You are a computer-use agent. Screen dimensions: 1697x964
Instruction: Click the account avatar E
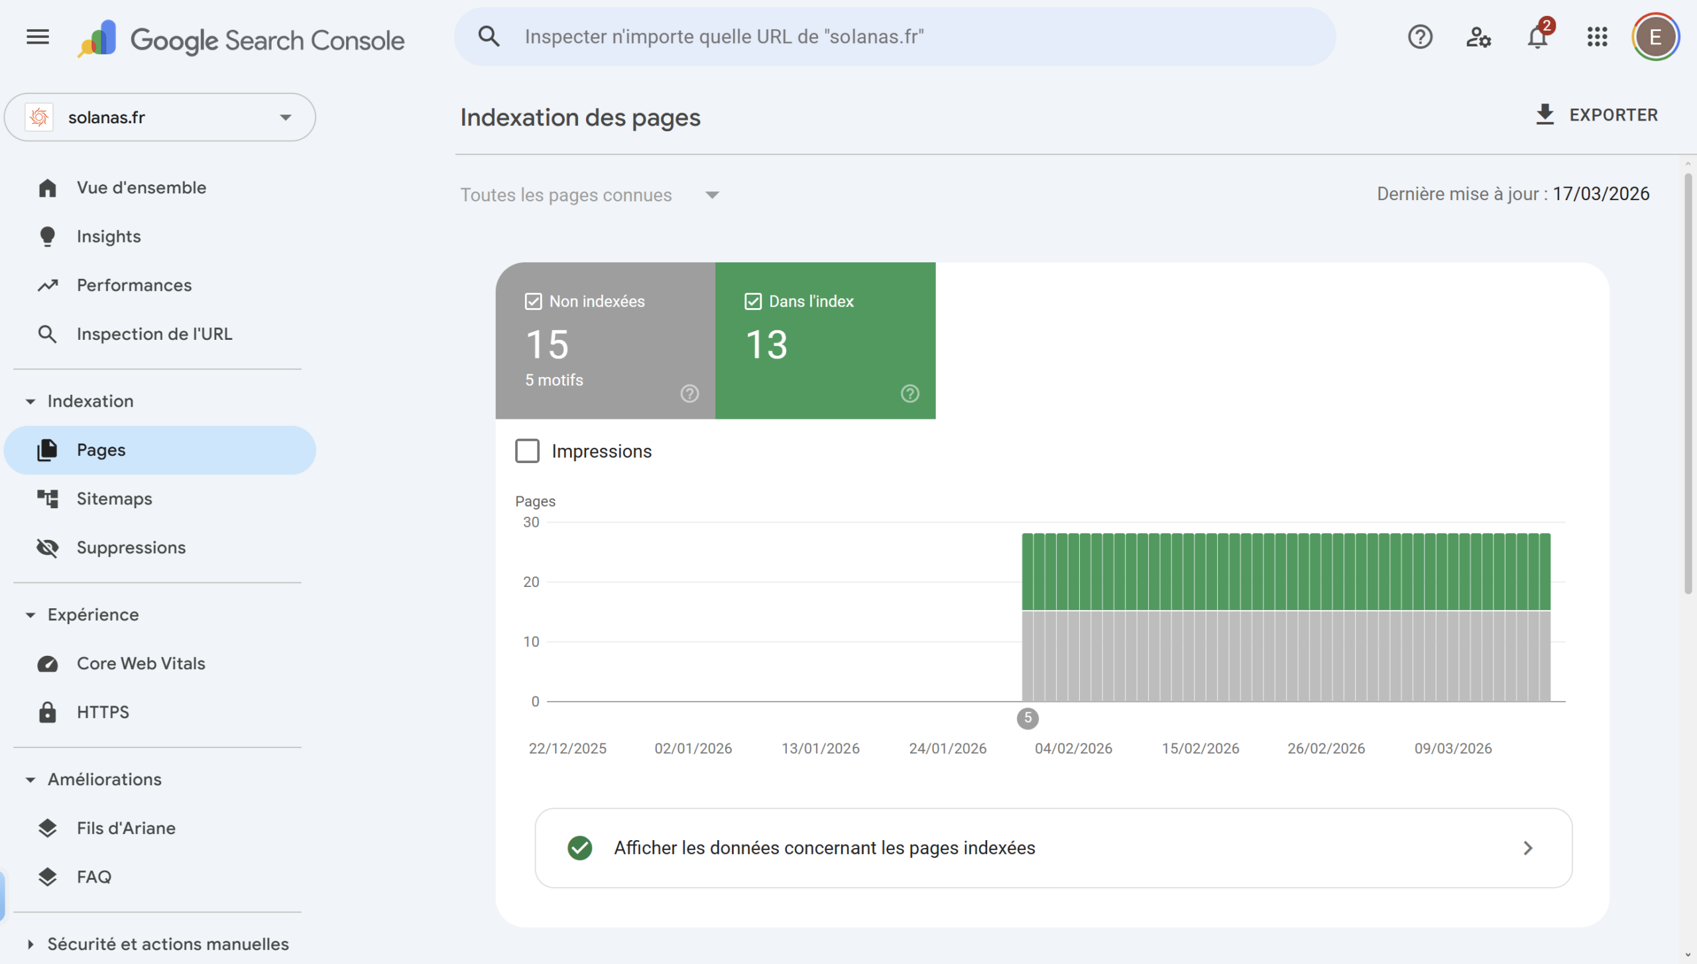[x=1655, y=37]
